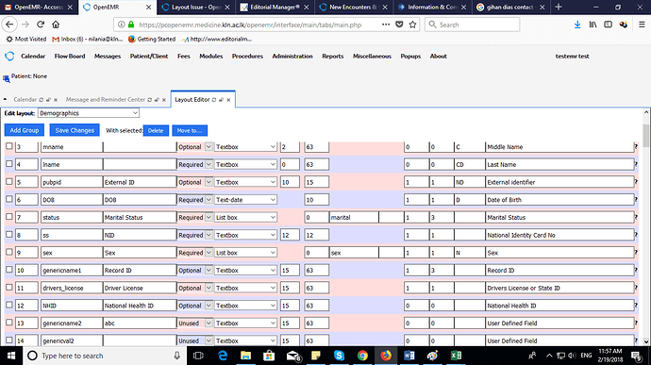This screenshot has width=651, height=365.
Task: Open Task View on the taskbar
Action: tap(198, 356)
